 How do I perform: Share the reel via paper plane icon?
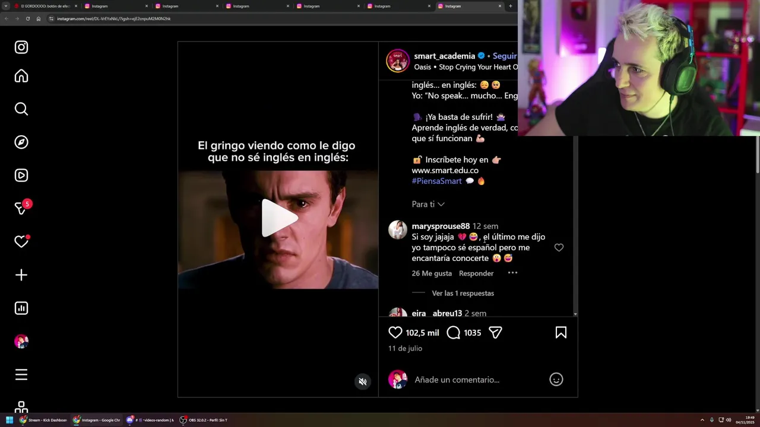[x=495, y=333]
